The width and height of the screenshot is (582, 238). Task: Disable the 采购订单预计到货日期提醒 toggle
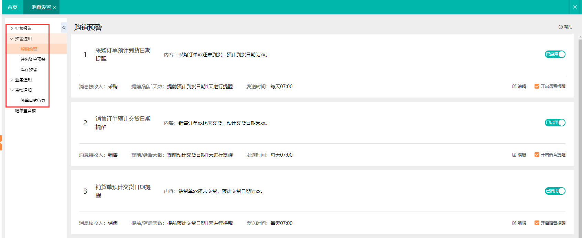(x=555, y=54)
